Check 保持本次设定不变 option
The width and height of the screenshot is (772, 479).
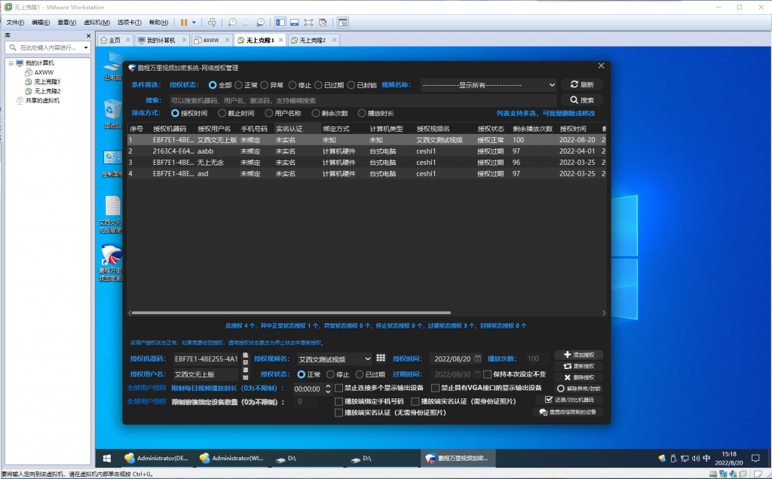coord(487,374)
